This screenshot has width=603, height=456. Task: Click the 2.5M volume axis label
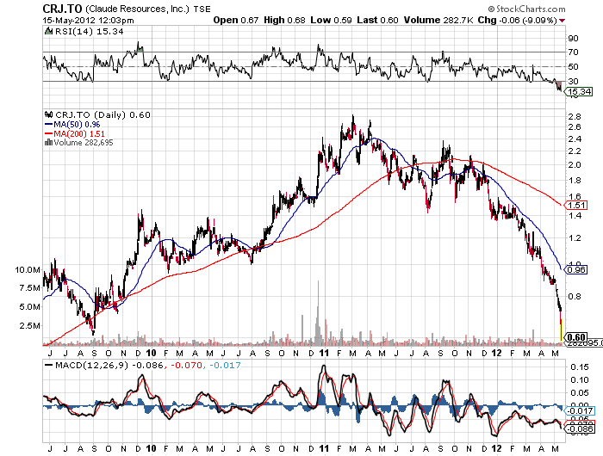click(x=29, y=326)
